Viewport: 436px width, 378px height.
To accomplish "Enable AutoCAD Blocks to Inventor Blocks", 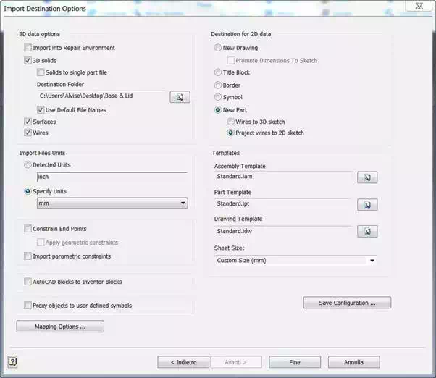I will [x=28, y=282].
